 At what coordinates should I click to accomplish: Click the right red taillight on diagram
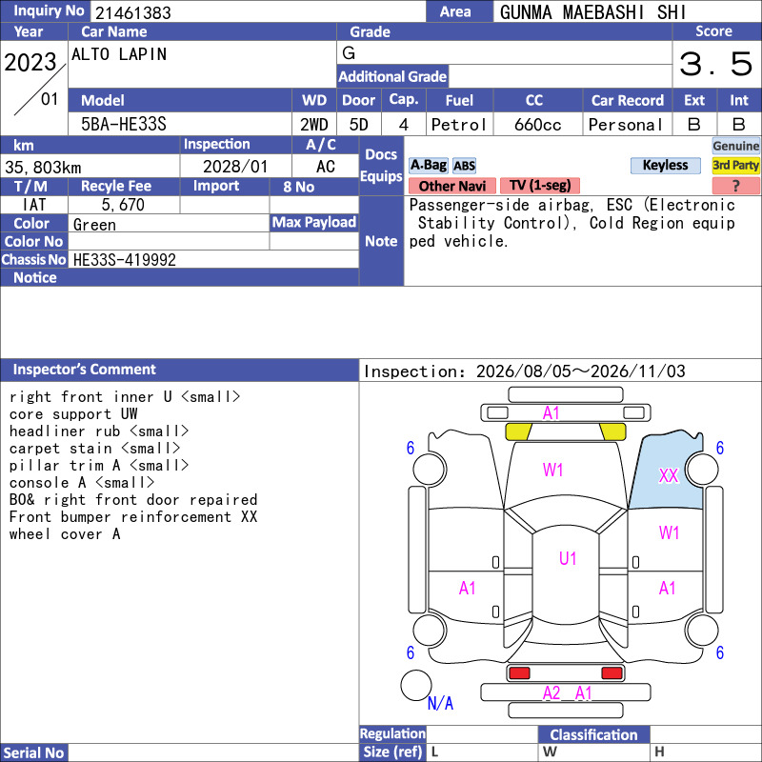coord(612,672)
